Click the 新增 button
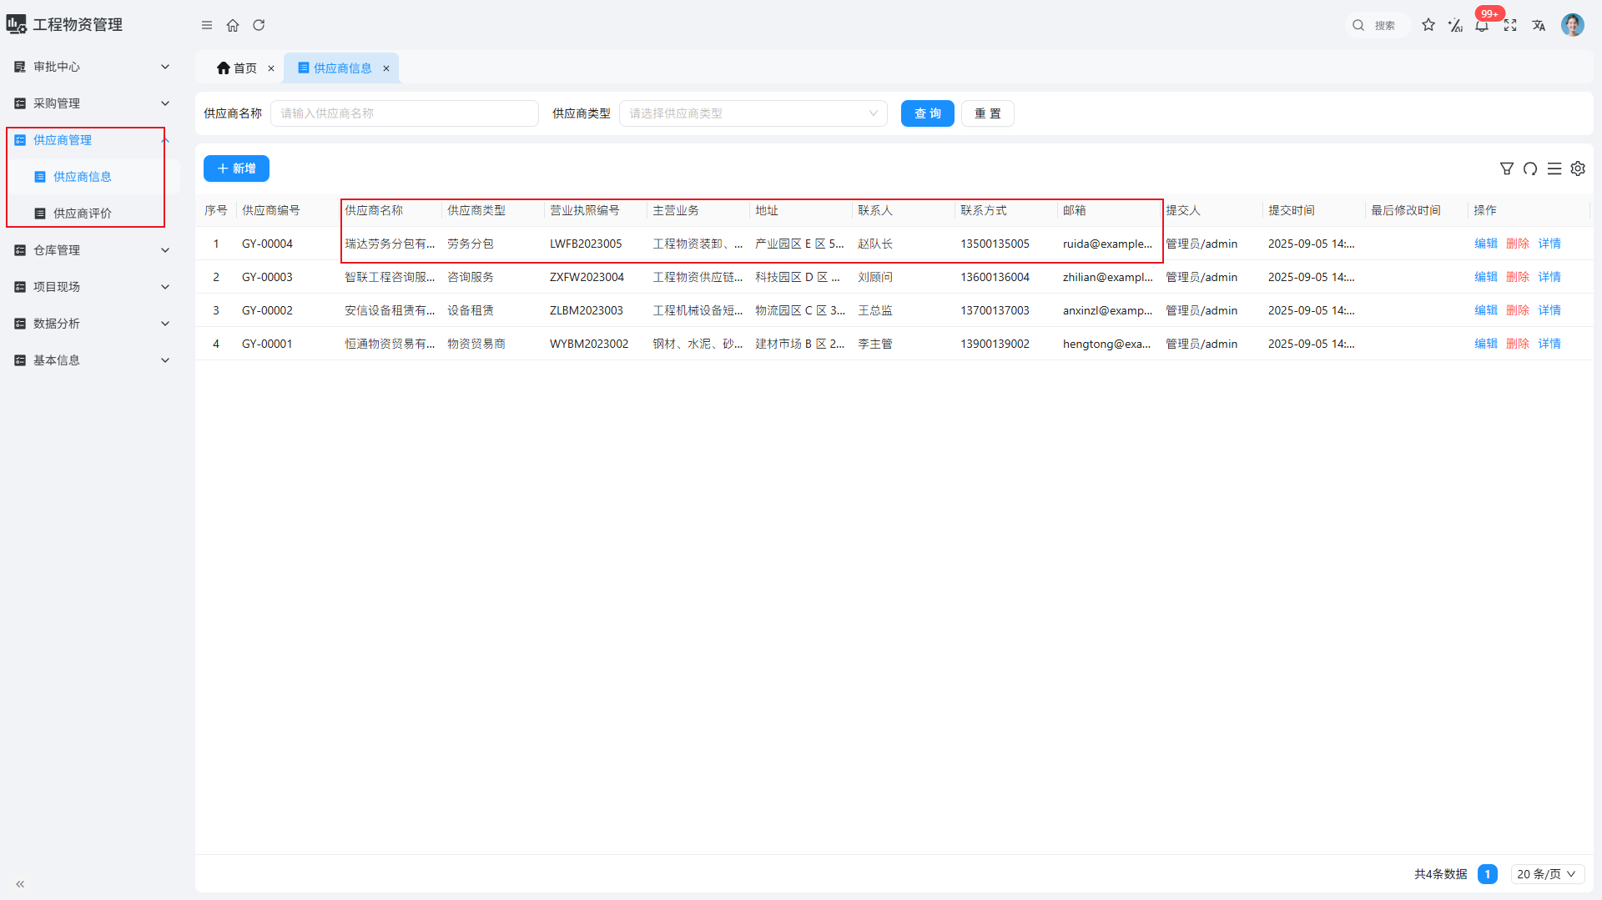Viewport: 1602px width, 900px height. 236,168
